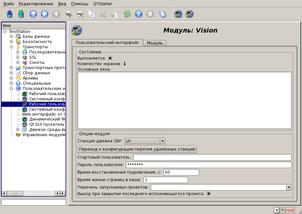
Task: Click the green refresh arrows icon
Action: (127, 14)
